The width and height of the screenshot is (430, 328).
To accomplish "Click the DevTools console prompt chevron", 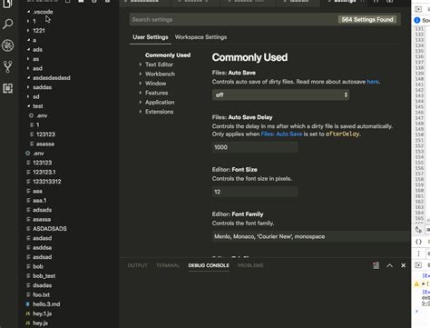I will click(416, 311).
